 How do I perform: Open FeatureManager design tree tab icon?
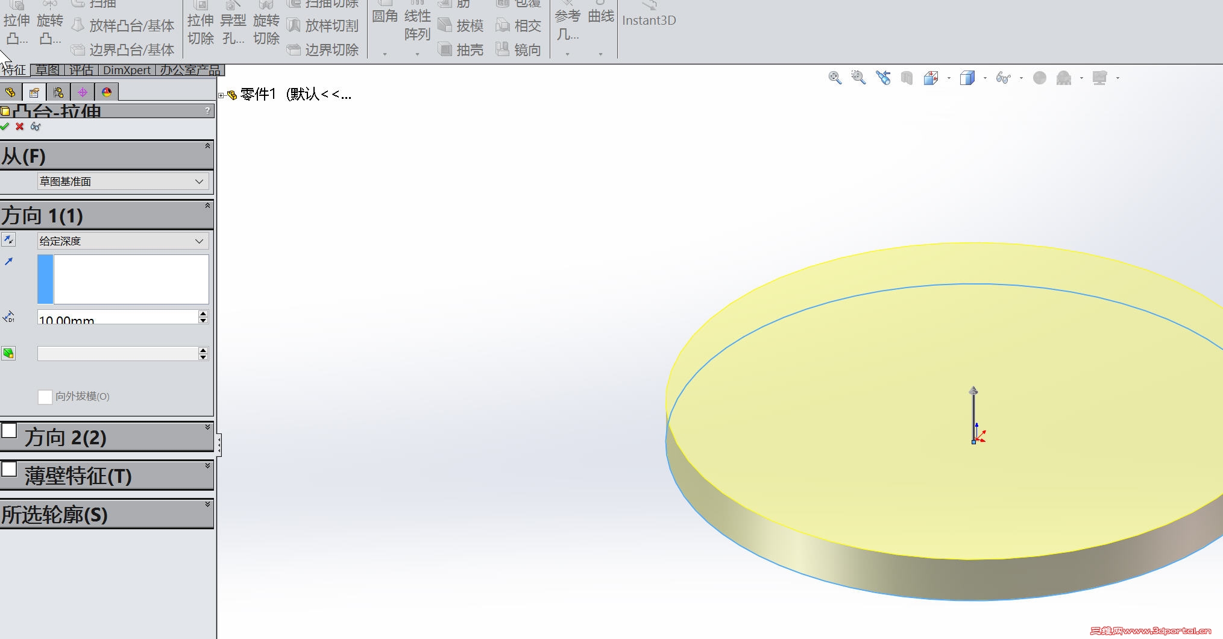pyautogui.click(x=10, y=92)
